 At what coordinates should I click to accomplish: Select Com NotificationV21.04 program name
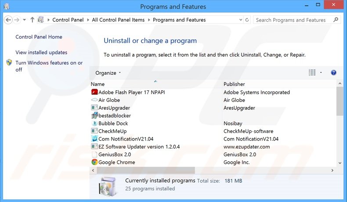[126, 139]
